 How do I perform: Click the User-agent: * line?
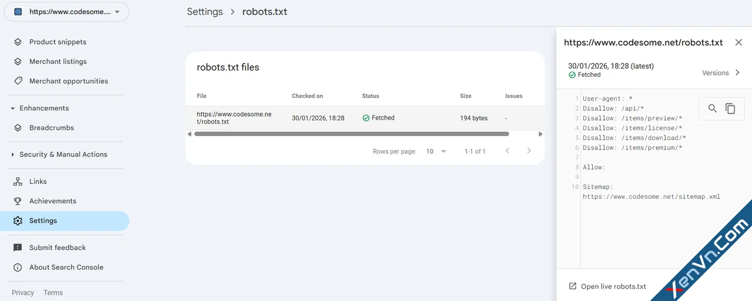(x=607, y=99)
